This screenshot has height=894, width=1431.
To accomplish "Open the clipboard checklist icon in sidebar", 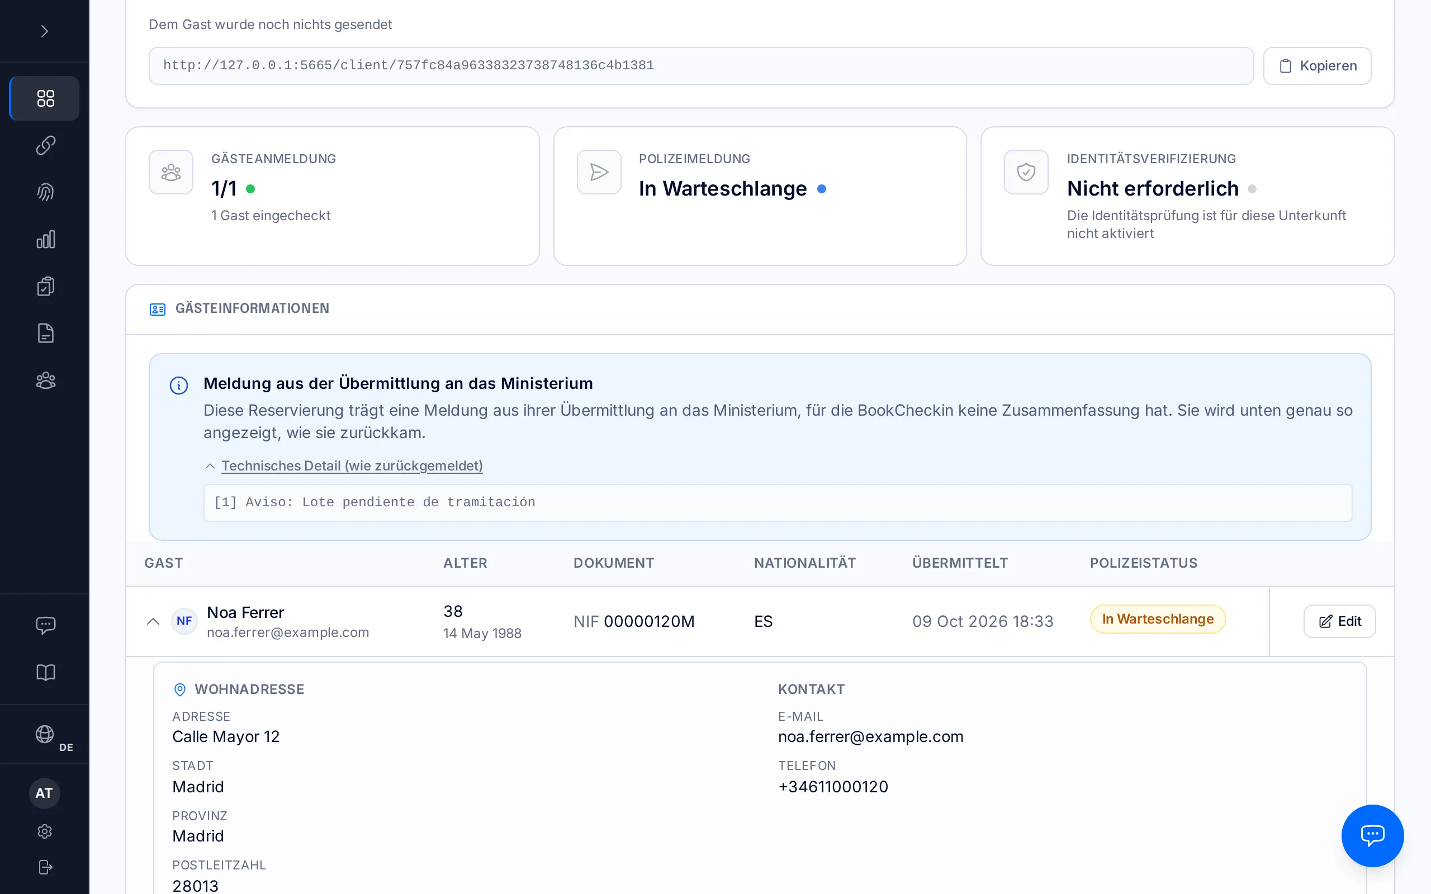I will click(x=45, y=286).
